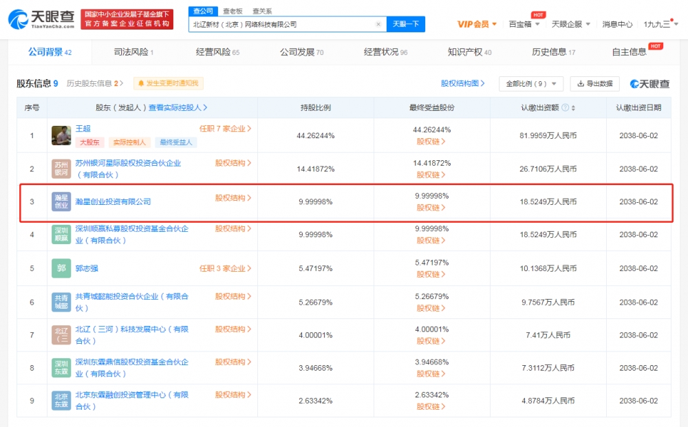Open 北京东霖融创投资管理中心 link
Viewport: 688px width, 427px height.
[x=131, y=401]
